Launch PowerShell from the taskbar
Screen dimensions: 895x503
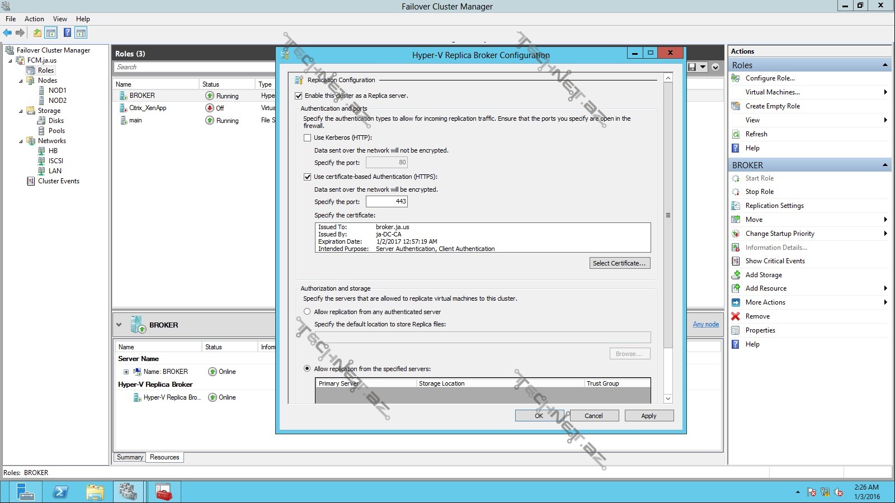coord(60,492)
